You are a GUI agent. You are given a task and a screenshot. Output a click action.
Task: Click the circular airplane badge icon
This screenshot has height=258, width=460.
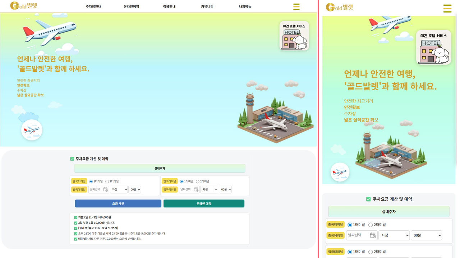coord(31,129)
